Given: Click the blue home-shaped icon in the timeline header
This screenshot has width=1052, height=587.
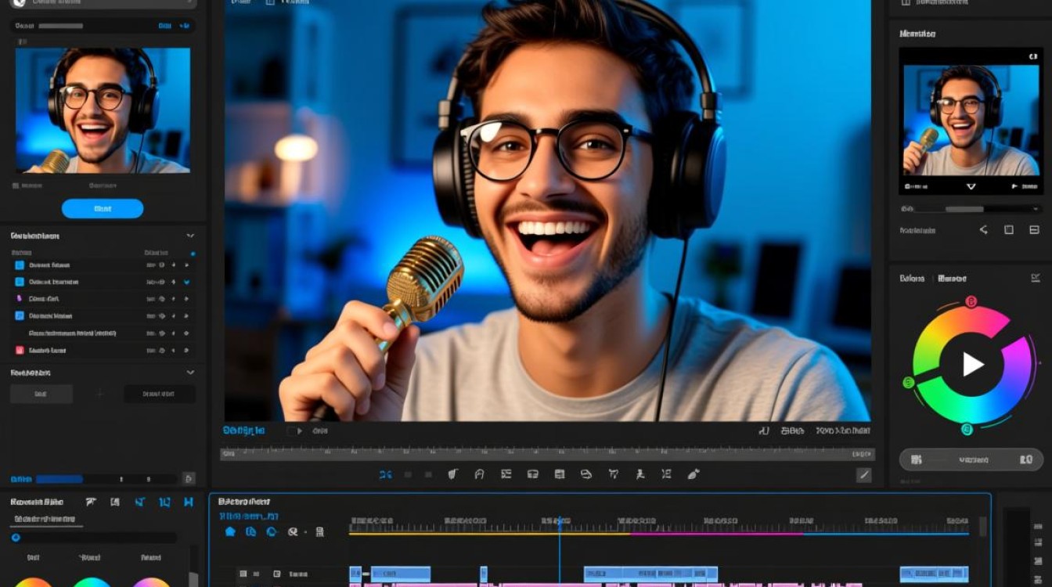Looking at the screenshot, I should pyautogui.click(x=230, y=531).
